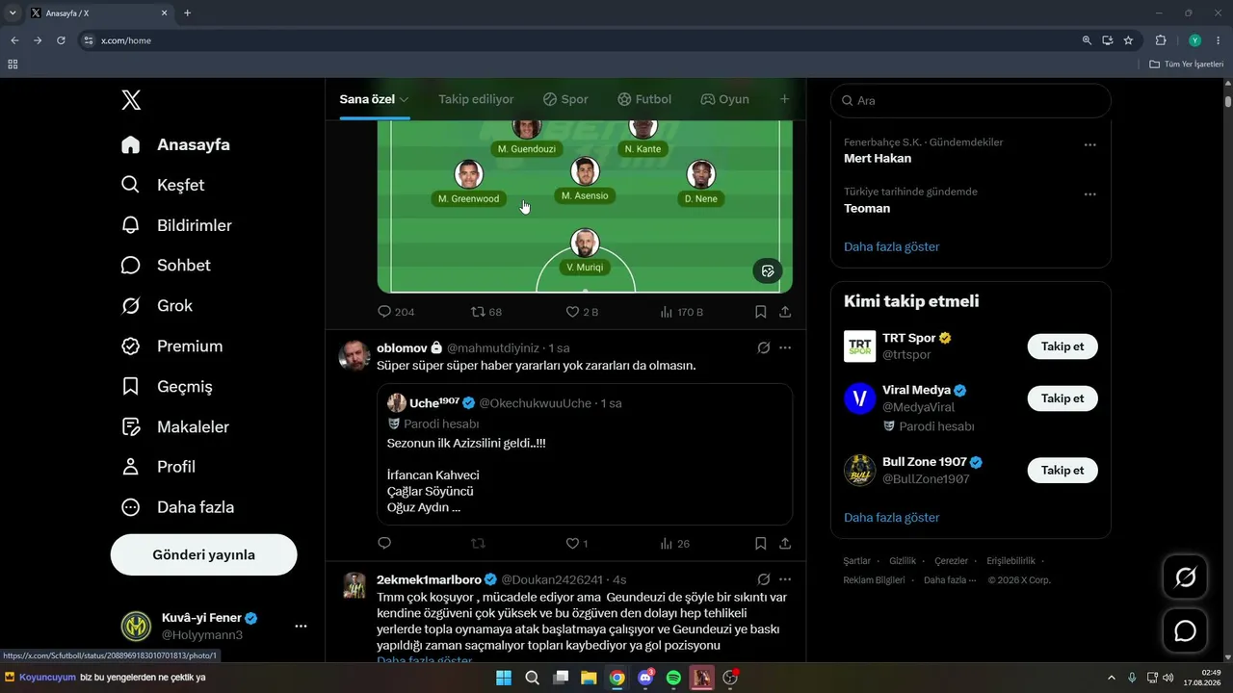This screenshot has height=693, width=1233.
Task: Share oblomov's post
Action: coord(785,544)
